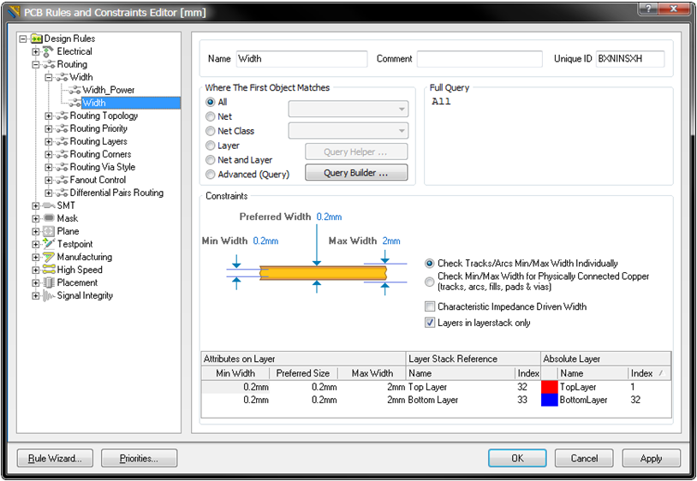697x481 pixels.
Task: Click the Routing Priority icon
Action: [x=62, y=128]
